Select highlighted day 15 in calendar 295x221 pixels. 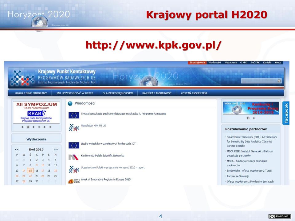30,171
